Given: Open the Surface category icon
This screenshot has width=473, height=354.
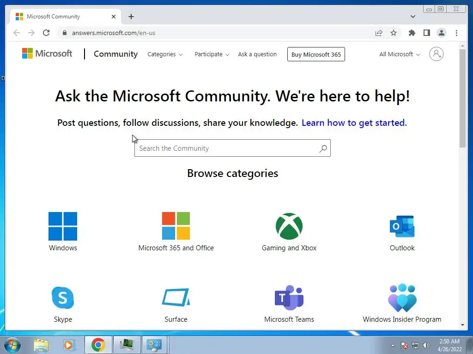Looking at the screenshot, I should tap(176, 297).
